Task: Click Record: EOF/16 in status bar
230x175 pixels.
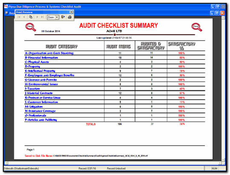Action: pos(87,169)
